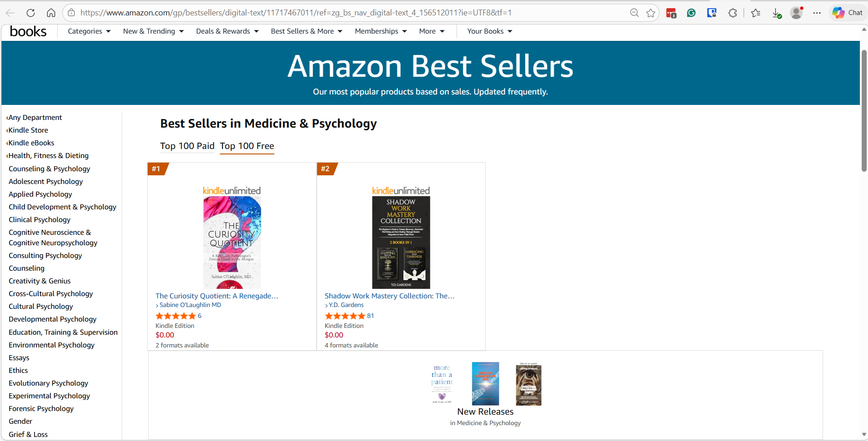
Task: Open the Forensic Psychology category link
Action: (41, 409)
